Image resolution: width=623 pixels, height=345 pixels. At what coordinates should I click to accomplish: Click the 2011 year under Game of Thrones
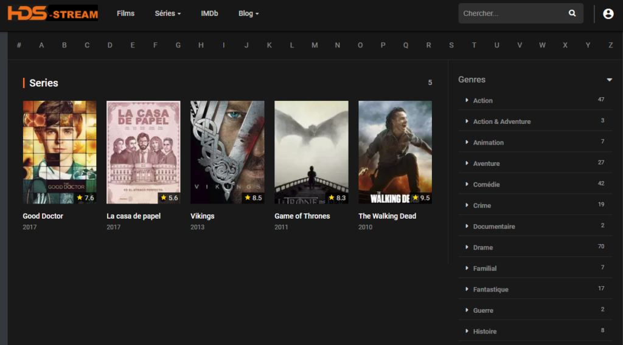coord(281,227)
